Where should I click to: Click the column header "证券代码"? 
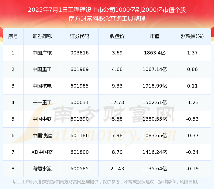(79, 36)
